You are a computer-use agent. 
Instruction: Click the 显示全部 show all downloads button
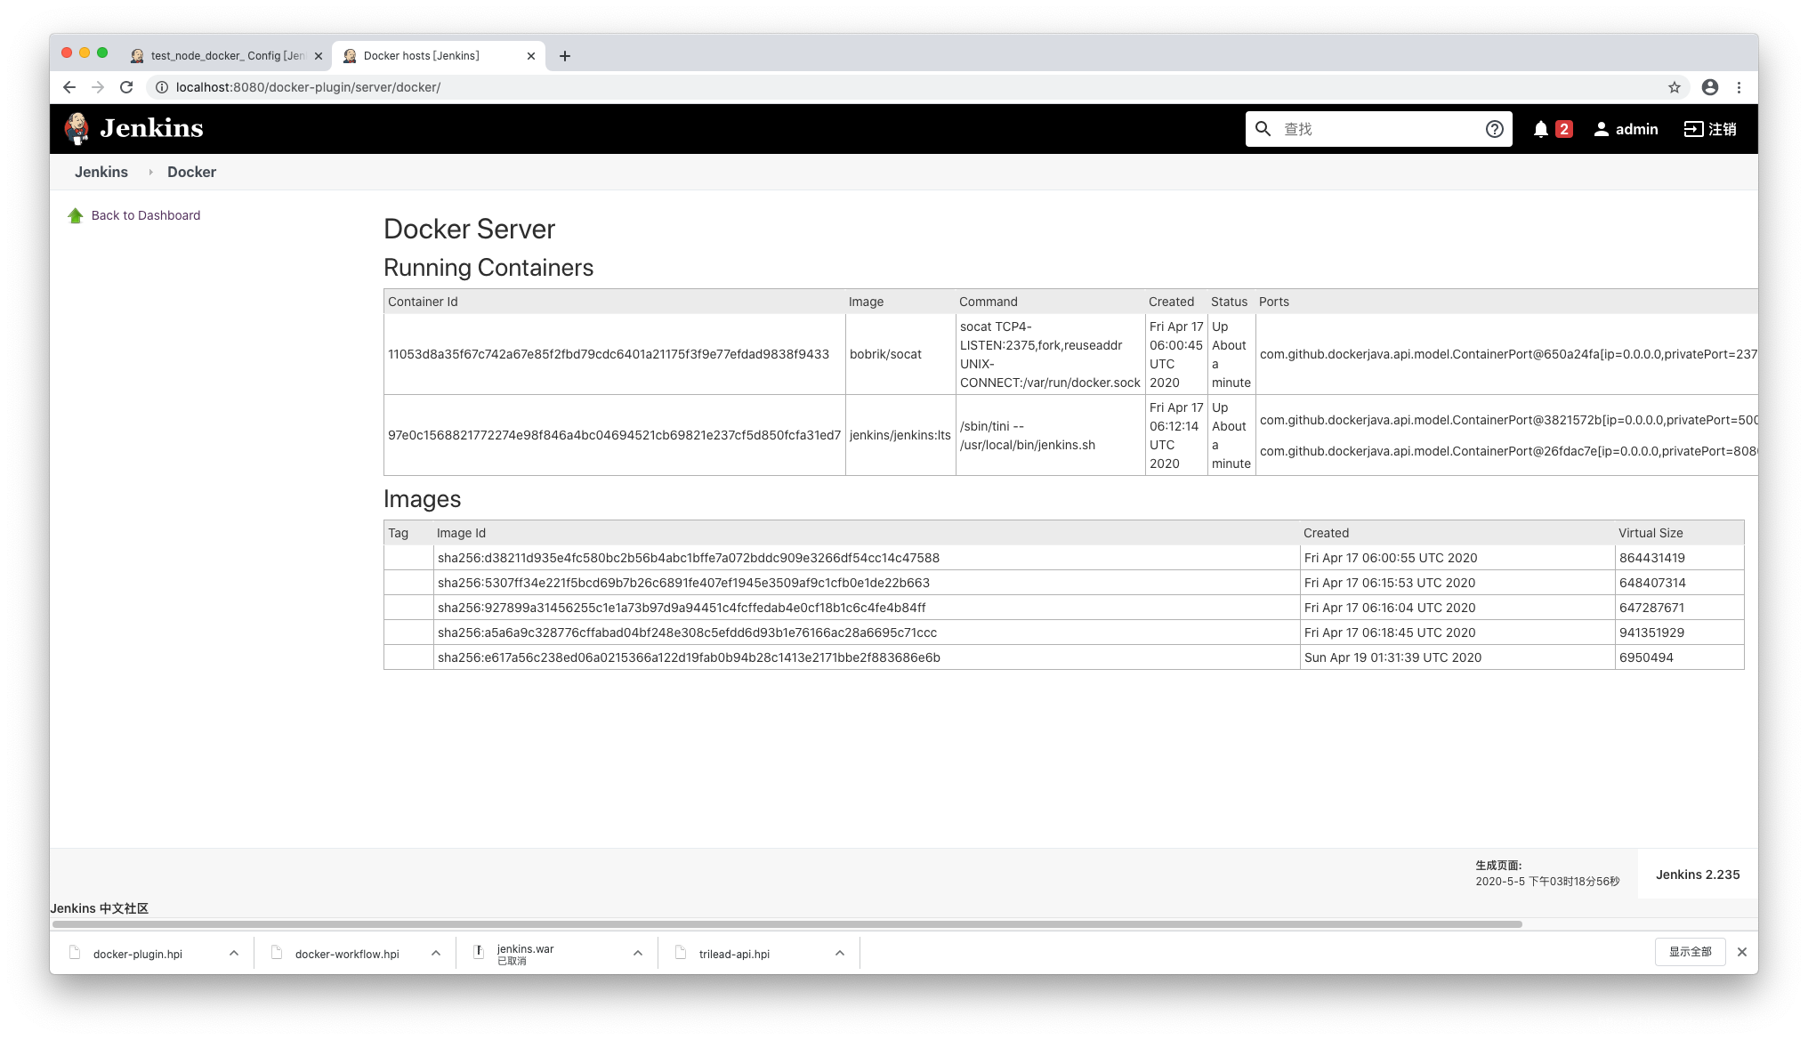click(1690, 952)
